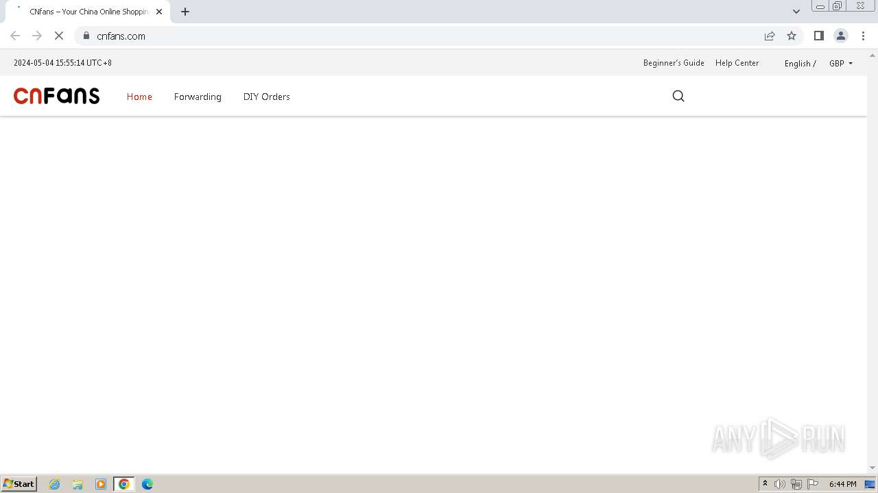
Task: Select the Home nav item
Action: tap(139, 97)
